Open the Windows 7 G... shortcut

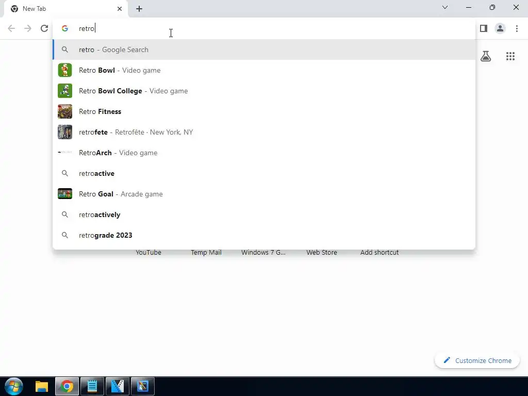tap(263, 252)
